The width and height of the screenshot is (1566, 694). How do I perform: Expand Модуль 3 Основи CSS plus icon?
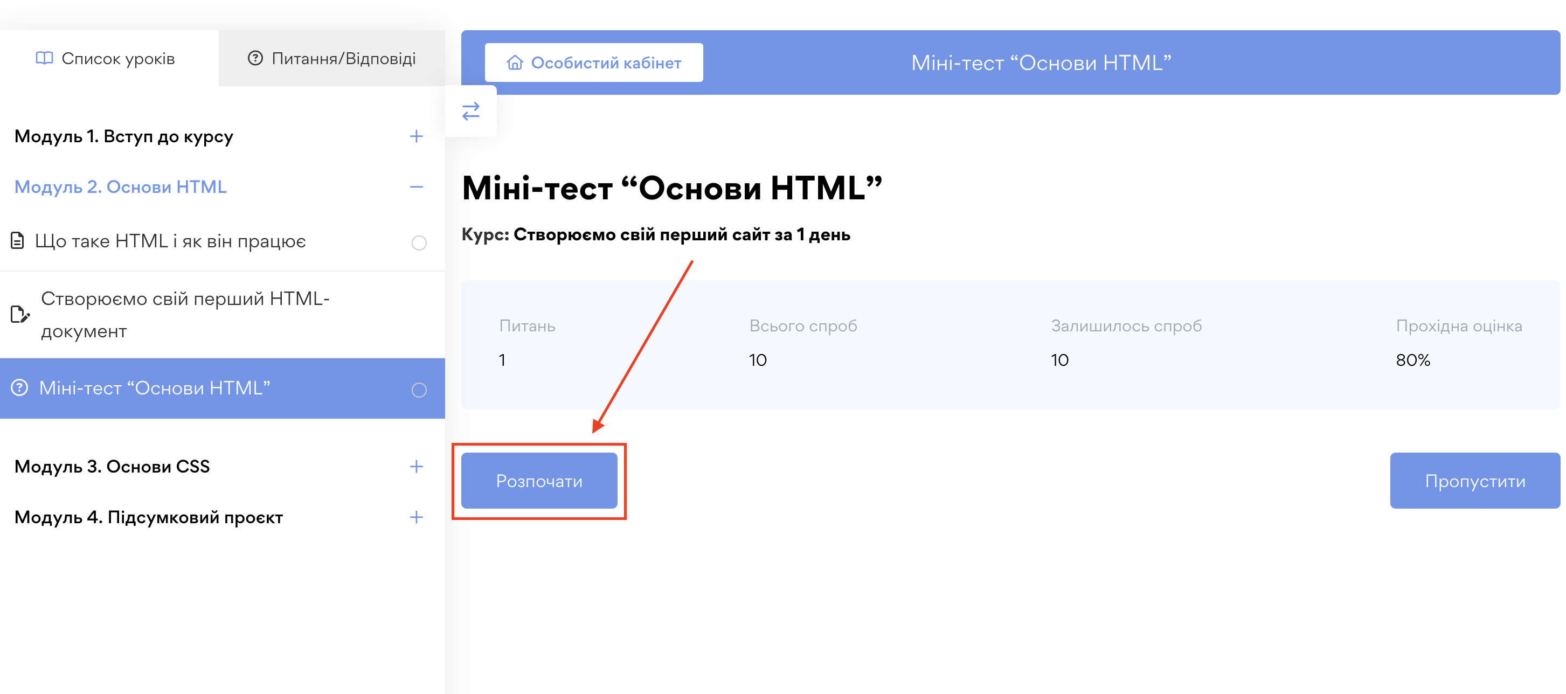tap(417, 466)
